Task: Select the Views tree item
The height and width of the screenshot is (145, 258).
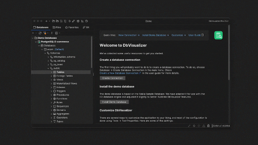Action: [x=60, y=79]
